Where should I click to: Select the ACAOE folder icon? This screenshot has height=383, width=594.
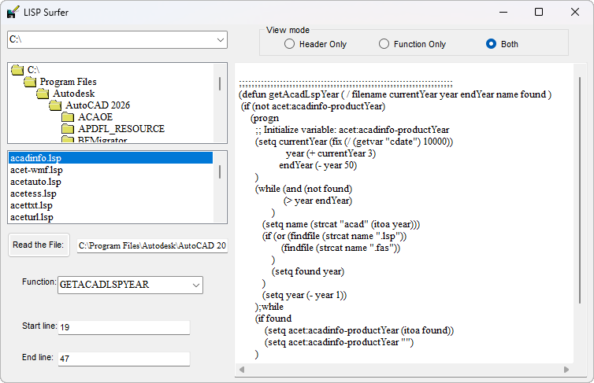tap(68, 117)
